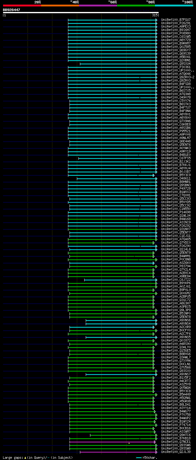The height and width of the screenshot is (460, 196).
Task: Open hit UniRef100_Q9SXU4
Action: (x=176, y=64)
